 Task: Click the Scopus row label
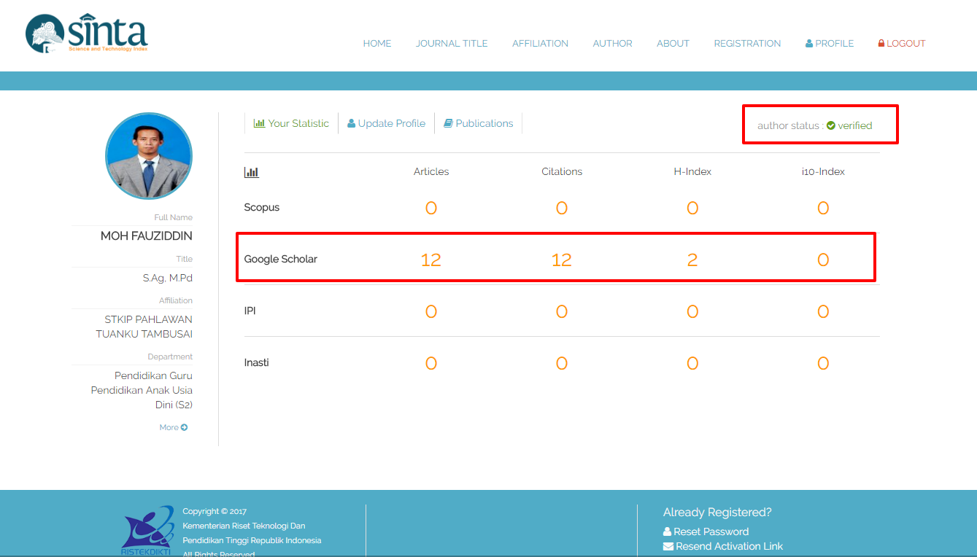point(262,208)
